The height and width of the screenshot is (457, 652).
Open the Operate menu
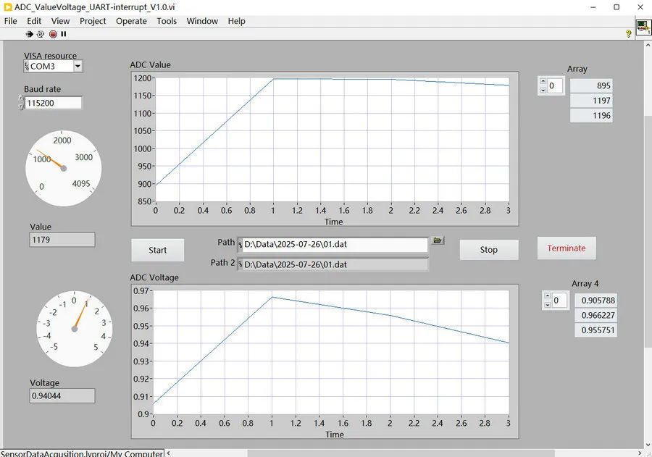(131, 21)
